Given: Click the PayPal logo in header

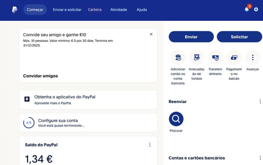Looking at the screenshot, I should point(15,10).
